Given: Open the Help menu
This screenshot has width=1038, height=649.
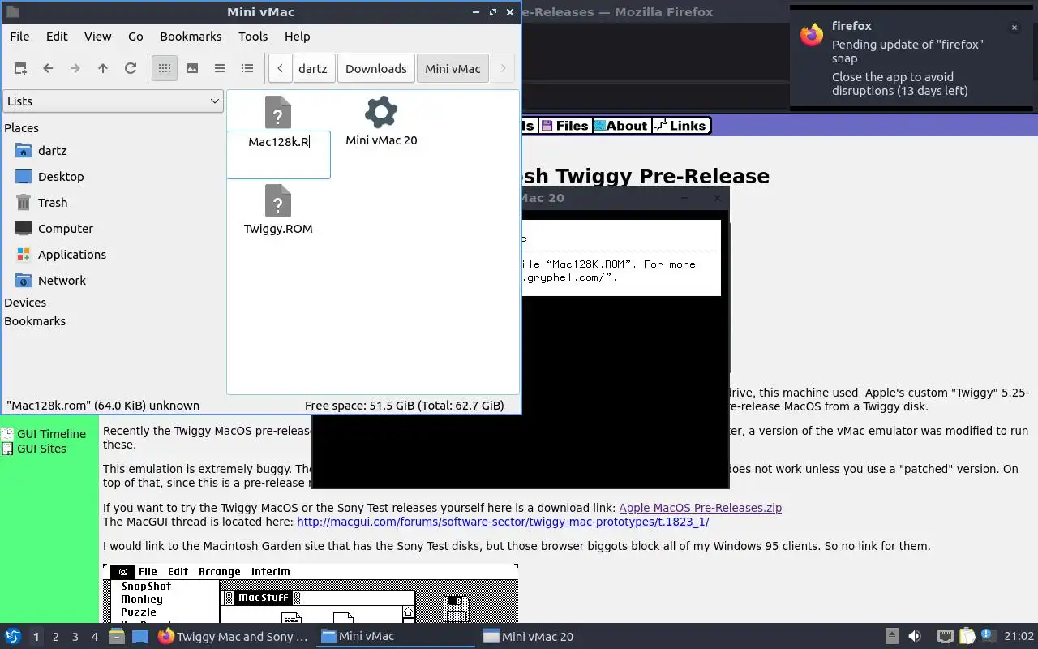Looking at the screenshot, I should tap(298, 37).
